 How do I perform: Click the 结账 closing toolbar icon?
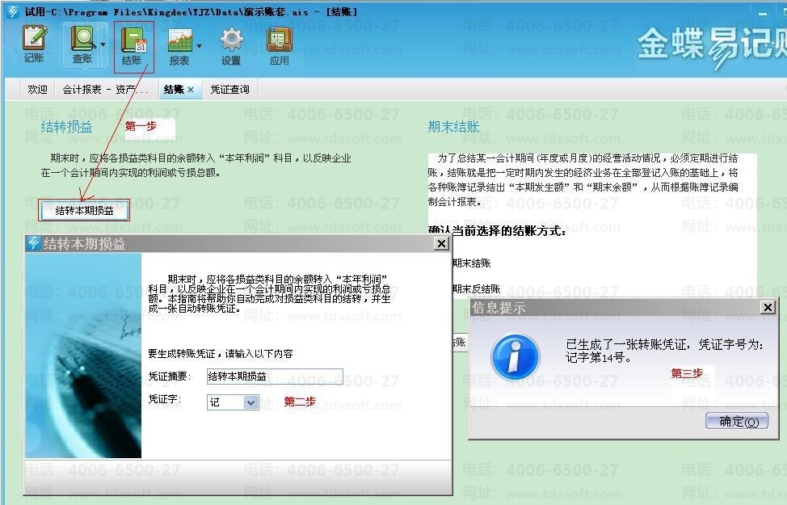133,46
